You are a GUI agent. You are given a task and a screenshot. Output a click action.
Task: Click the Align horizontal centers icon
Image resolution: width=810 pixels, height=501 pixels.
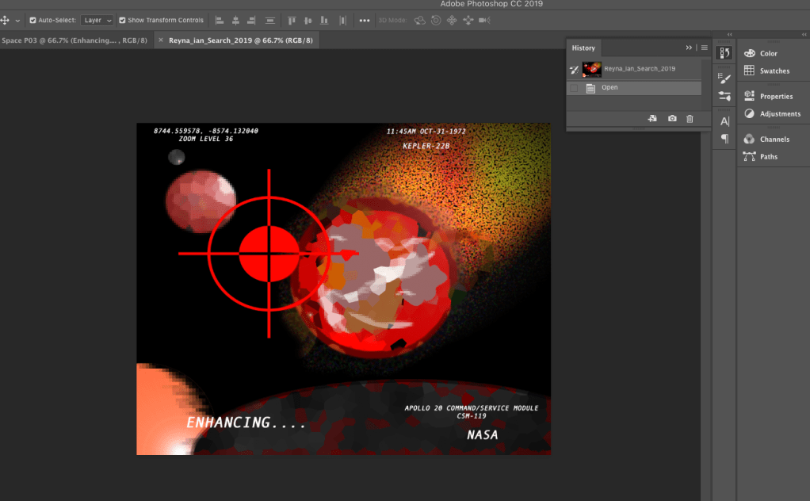point(235,20)
